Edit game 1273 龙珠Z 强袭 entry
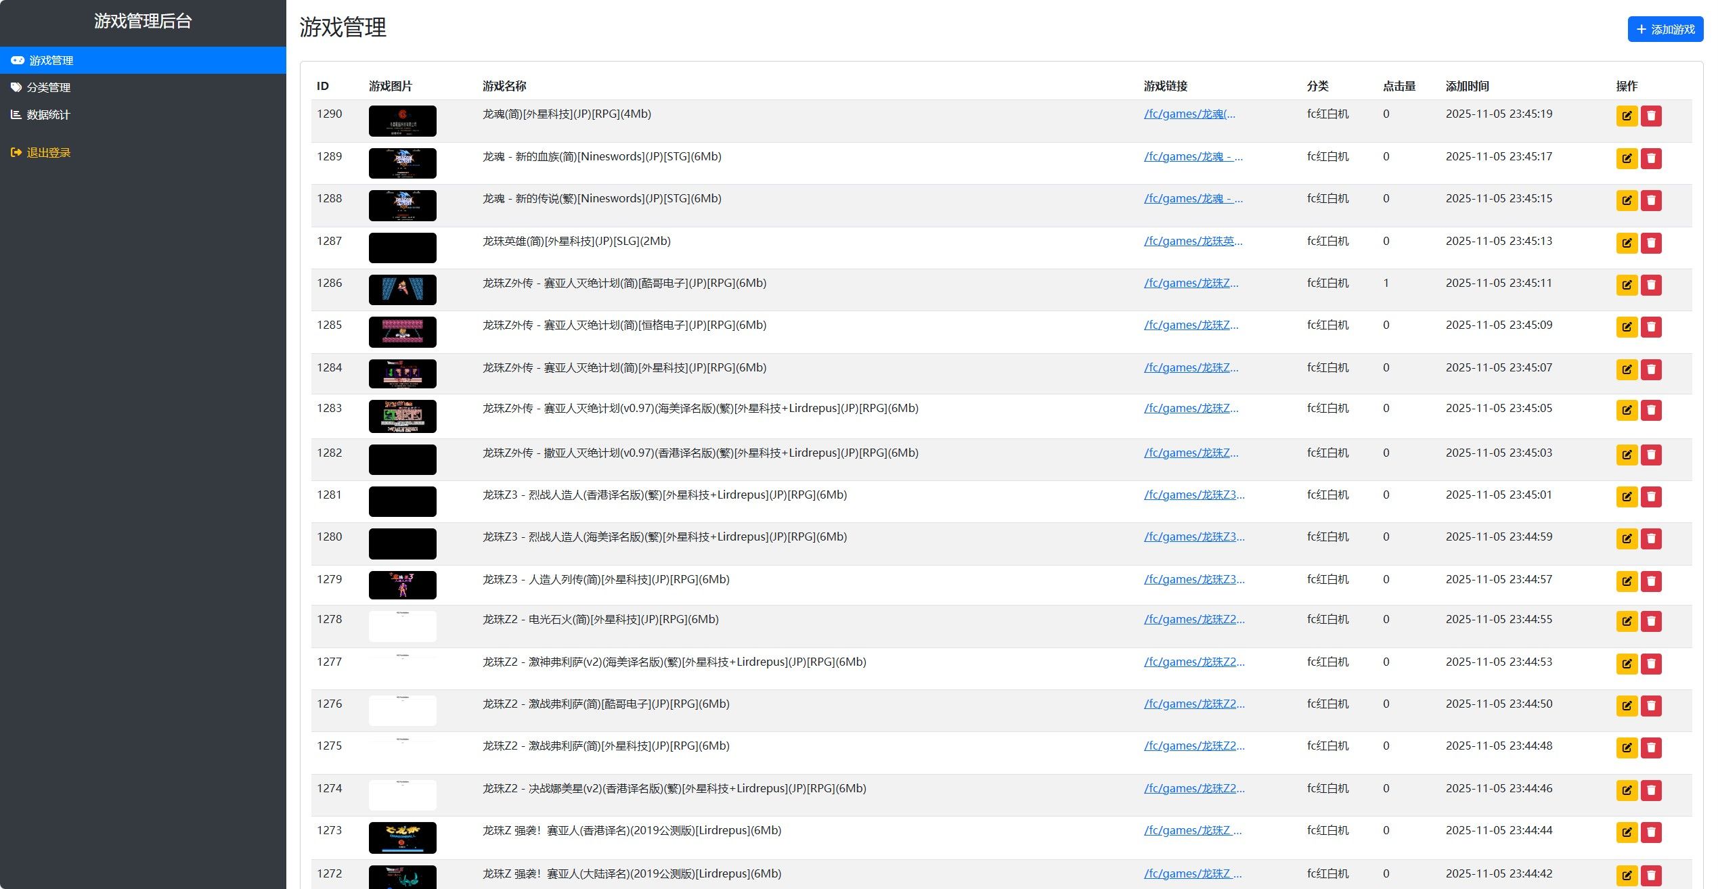 1627,832
